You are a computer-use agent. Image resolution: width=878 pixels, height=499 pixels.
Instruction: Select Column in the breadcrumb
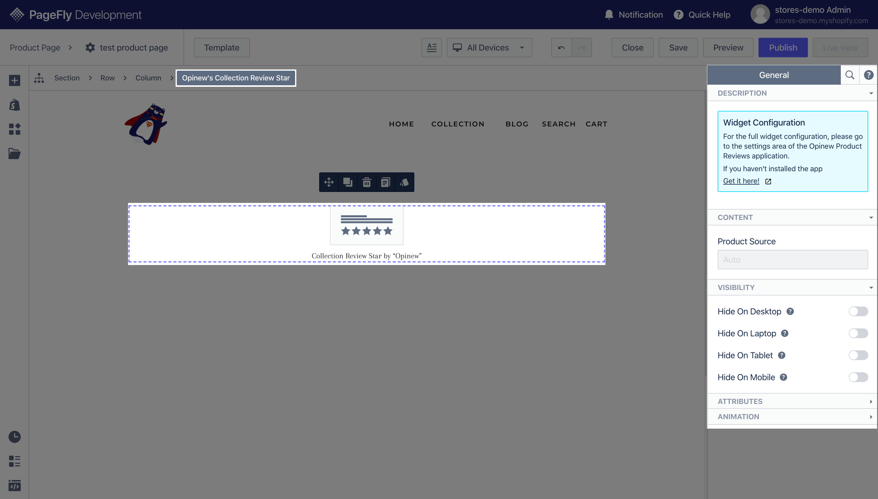148,78
